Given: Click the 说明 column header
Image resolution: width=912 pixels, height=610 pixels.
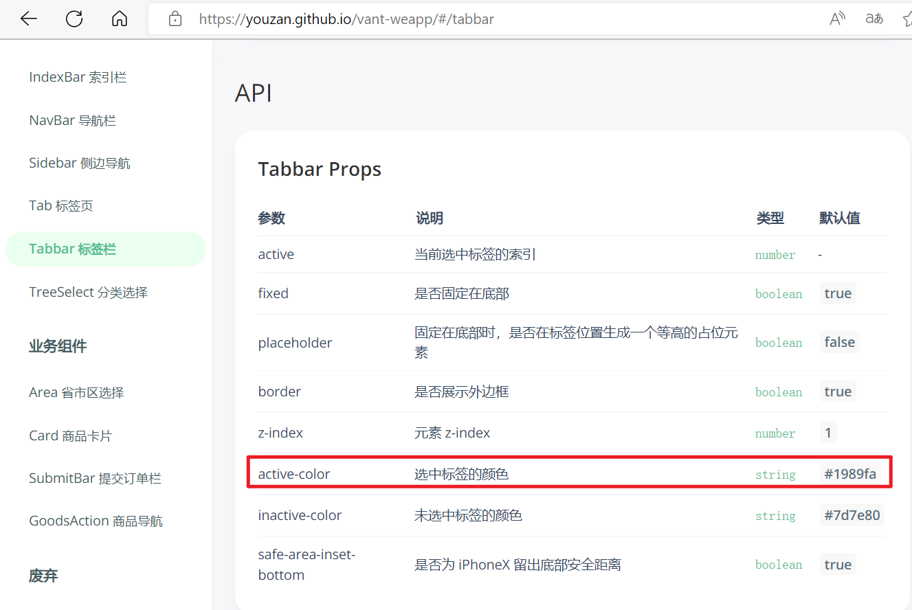Looking at the screenshot, I should (430, 218).
